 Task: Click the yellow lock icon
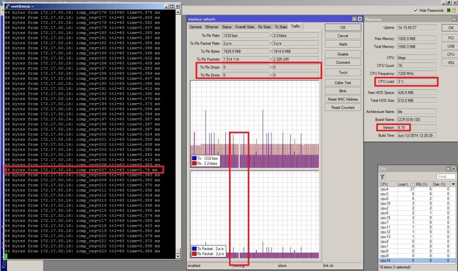[454, 10]
